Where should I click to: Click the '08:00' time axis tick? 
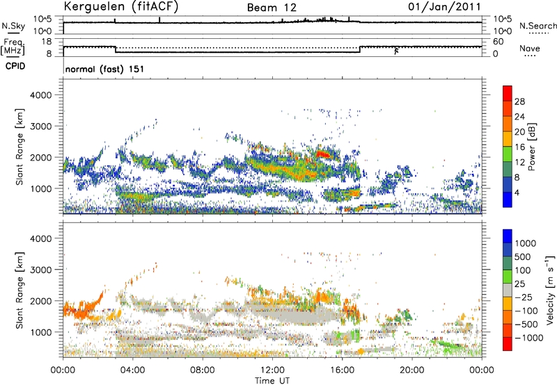tap(202, 370)
